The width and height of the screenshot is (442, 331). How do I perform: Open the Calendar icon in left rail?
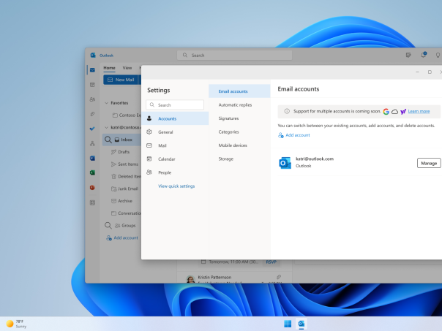[x=92, y=85]
